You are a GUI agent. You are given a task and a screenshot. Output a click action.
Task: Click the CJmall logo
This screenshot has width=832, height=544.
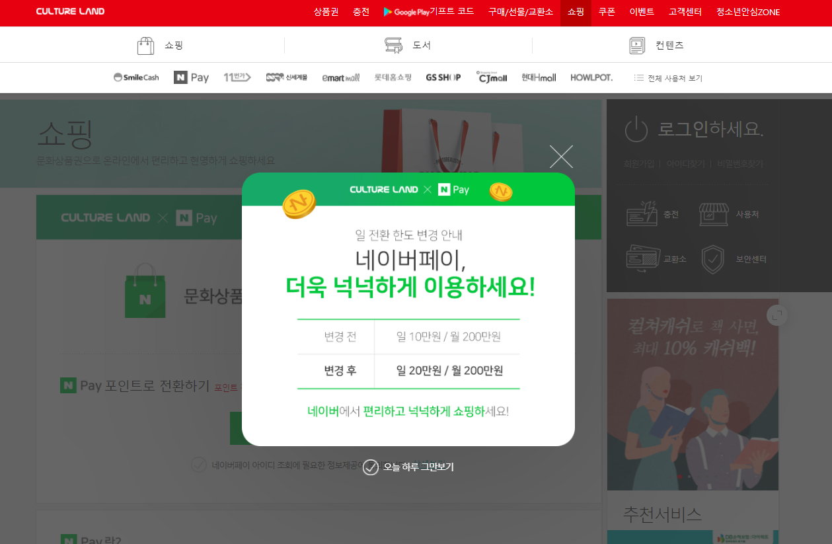492,77
